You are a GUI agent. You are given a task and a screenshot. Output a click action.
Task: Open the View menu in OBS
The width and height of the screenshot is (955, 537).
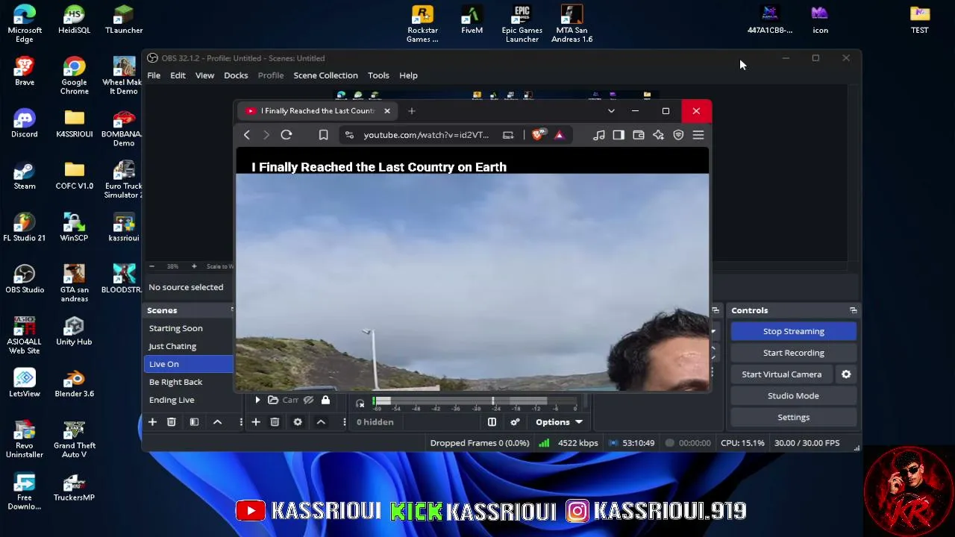204,75
